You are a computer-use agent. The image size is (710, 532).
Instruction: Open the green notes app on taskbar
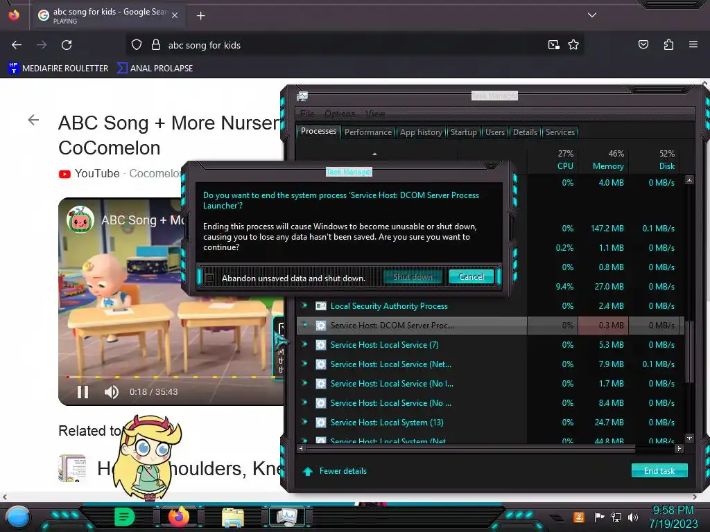(125, 517)
